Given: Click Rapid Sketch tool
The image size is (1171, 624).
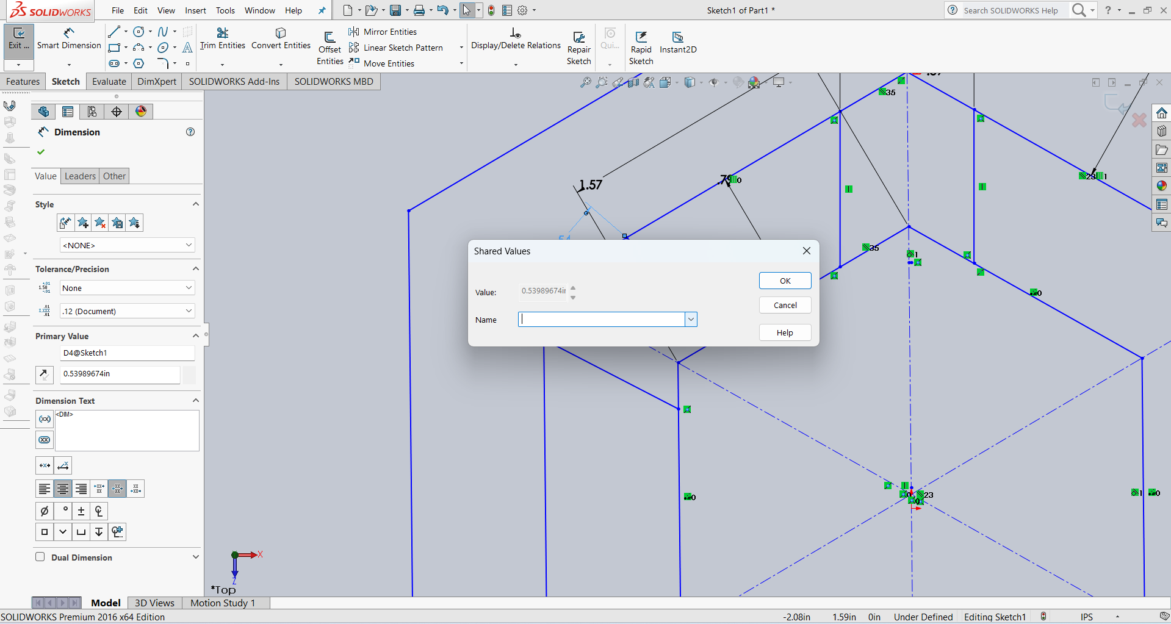Looking at the screenshot, I should (641, 48).
